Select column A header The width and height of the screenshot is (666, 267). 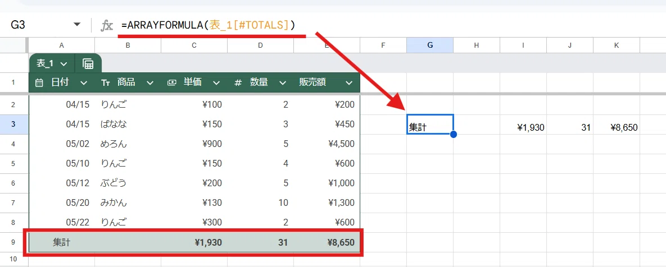(x=62, y=45)
